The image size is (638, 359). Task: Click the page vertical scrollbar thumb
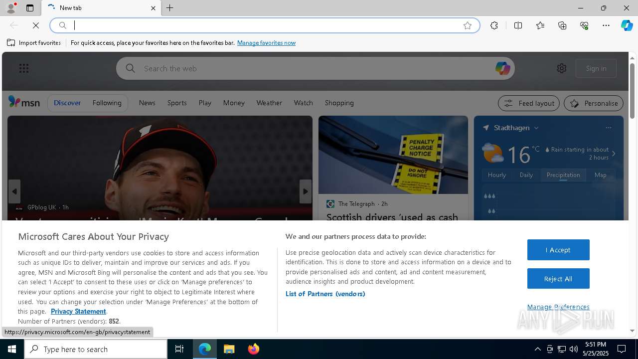[x=632, y=91]
